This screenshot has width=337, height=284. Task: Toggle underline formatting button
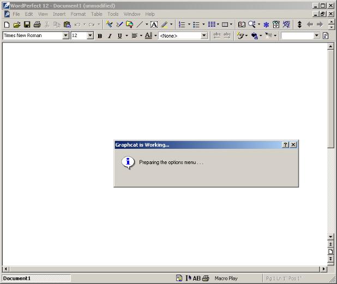click(120, 36)
